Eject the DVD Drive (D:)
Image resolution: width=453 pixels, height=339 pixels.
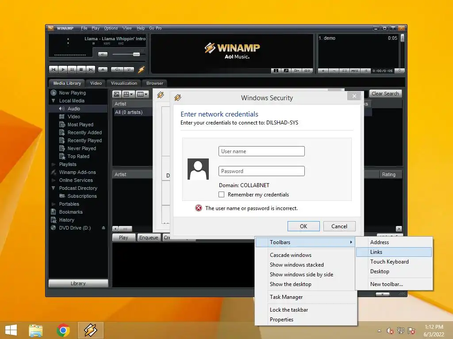(104, 228)
